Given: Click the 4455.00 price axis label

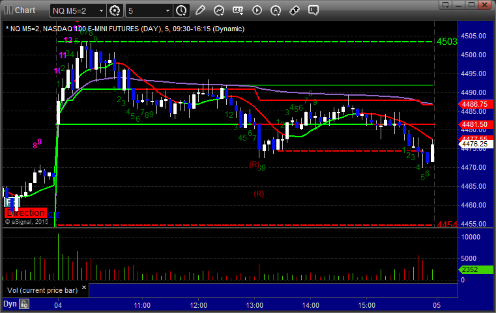Looking at the screenshot, I should (474, 224).
